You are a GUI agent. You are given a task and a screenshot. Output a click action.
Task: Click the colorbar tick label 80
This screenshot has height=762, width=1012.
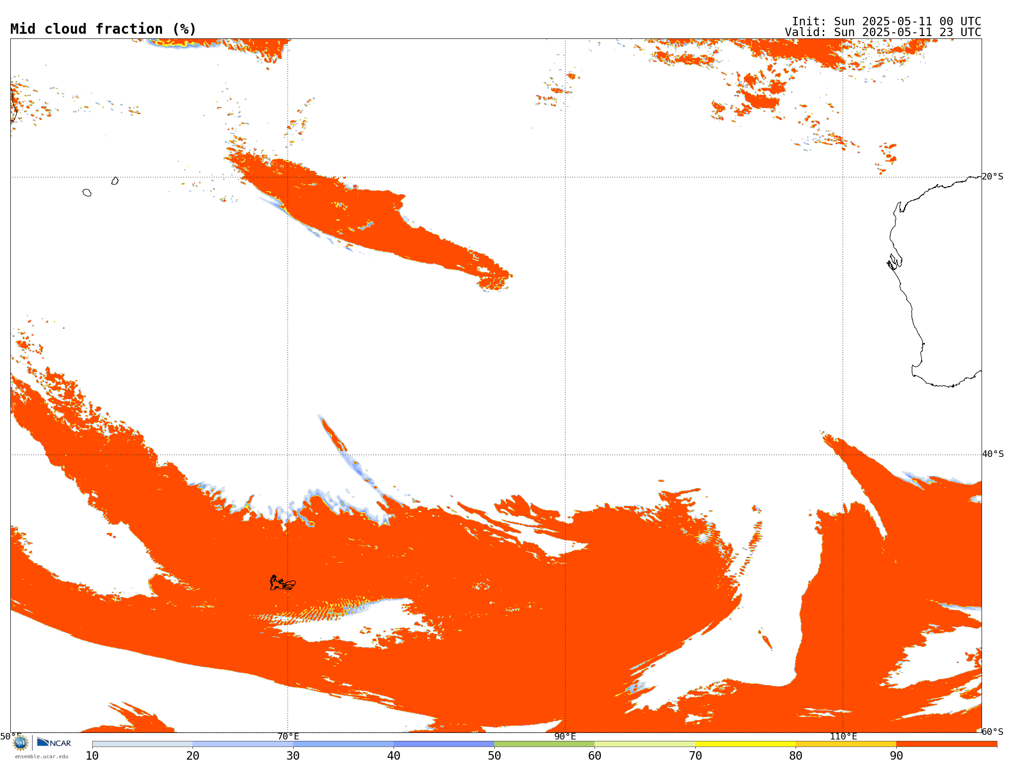coord(796,756)
